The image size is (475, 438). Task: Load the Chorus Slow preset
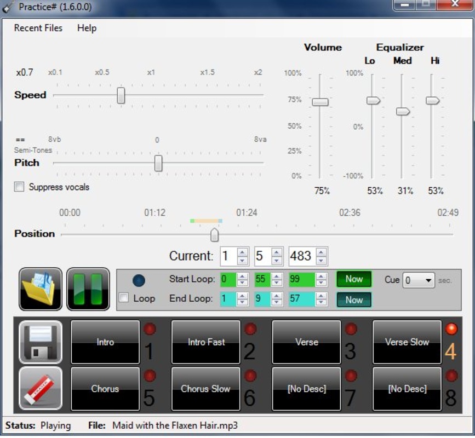[x=206, y=389]
